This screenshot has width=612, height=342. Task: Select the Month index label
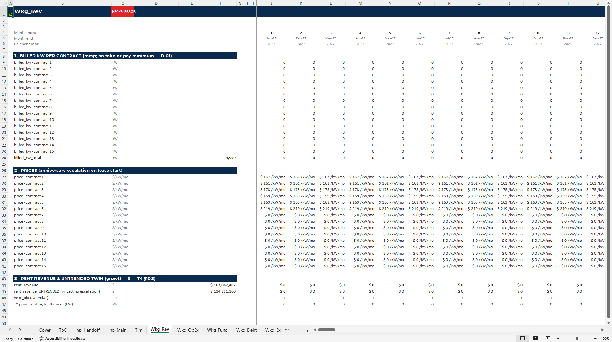tap(25, 33)
